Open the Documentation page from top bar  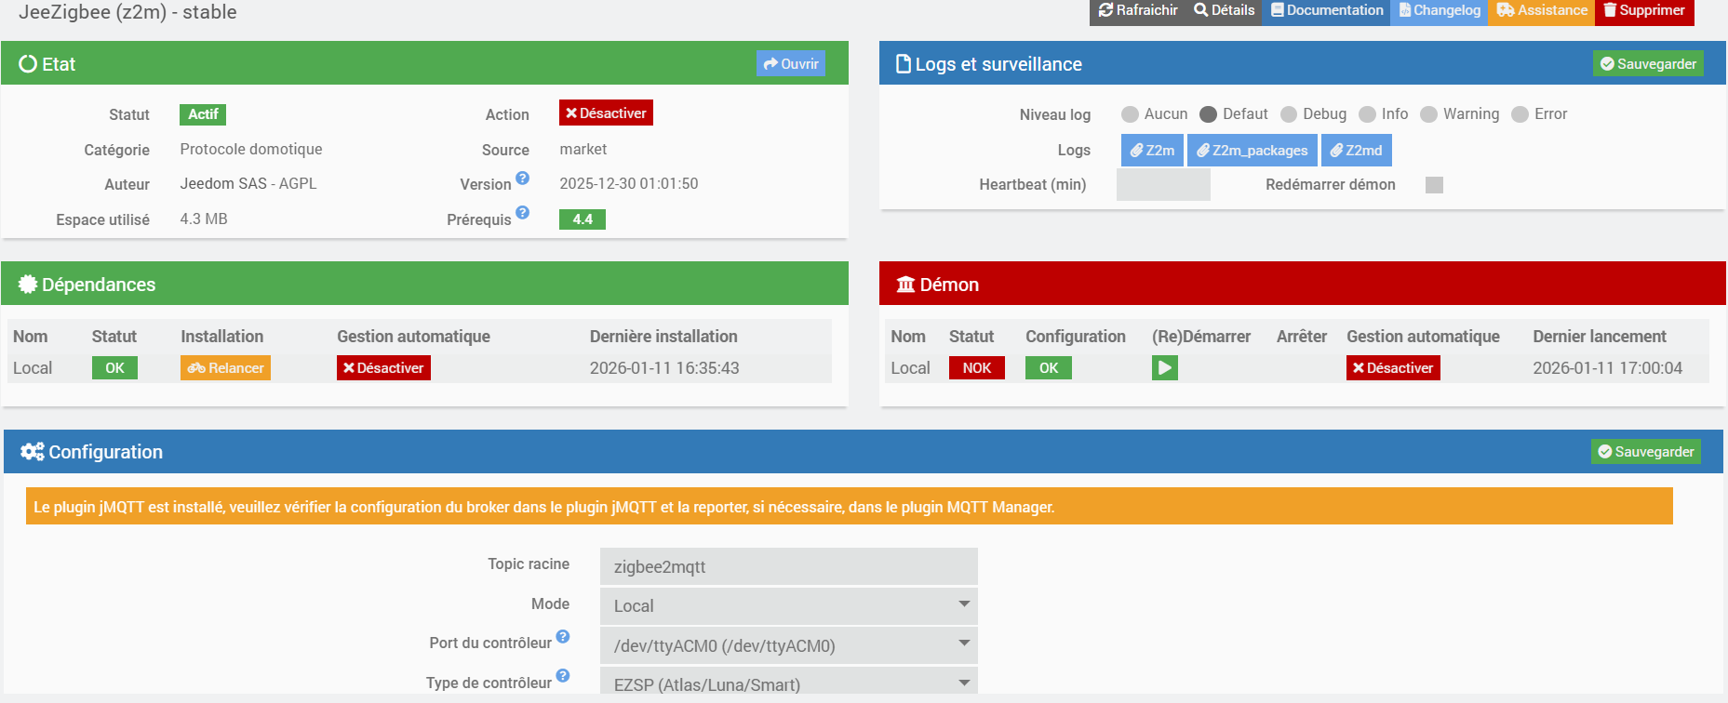[1326, 10]
